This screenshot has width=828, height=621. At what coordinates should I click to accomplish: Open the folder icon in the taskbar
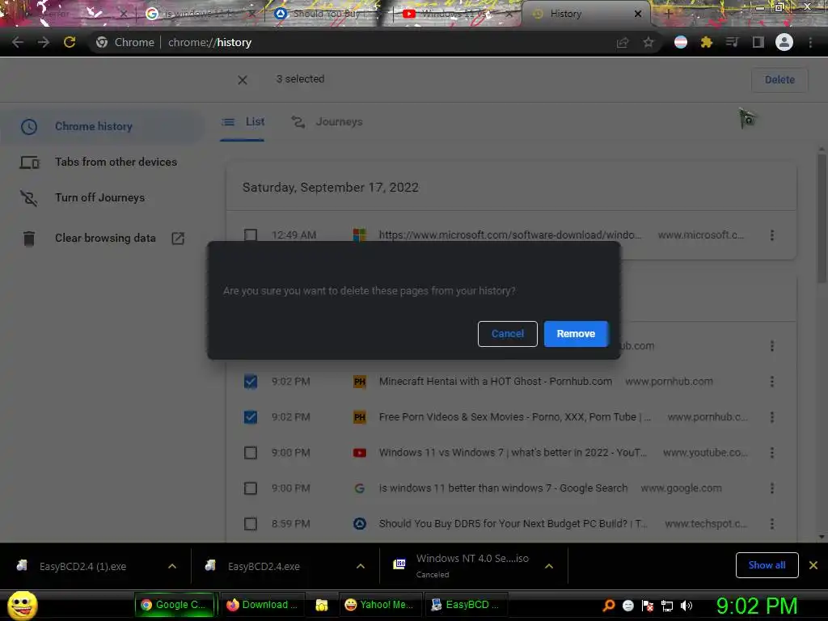click(x=322, y=605)
